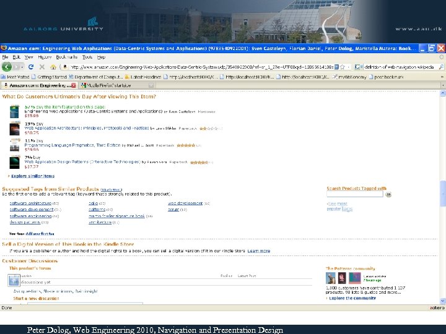Click the architecture tag
The image size is (446, 334).
click(x=100, y=222)
